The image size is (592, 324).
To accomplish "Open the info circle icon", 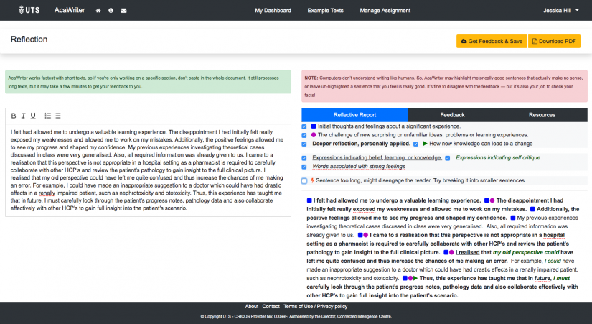I will coord(111,11).
